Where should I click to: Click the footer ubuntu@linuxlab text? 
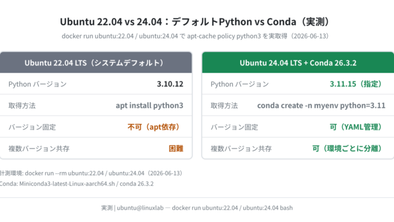[140, 208]
